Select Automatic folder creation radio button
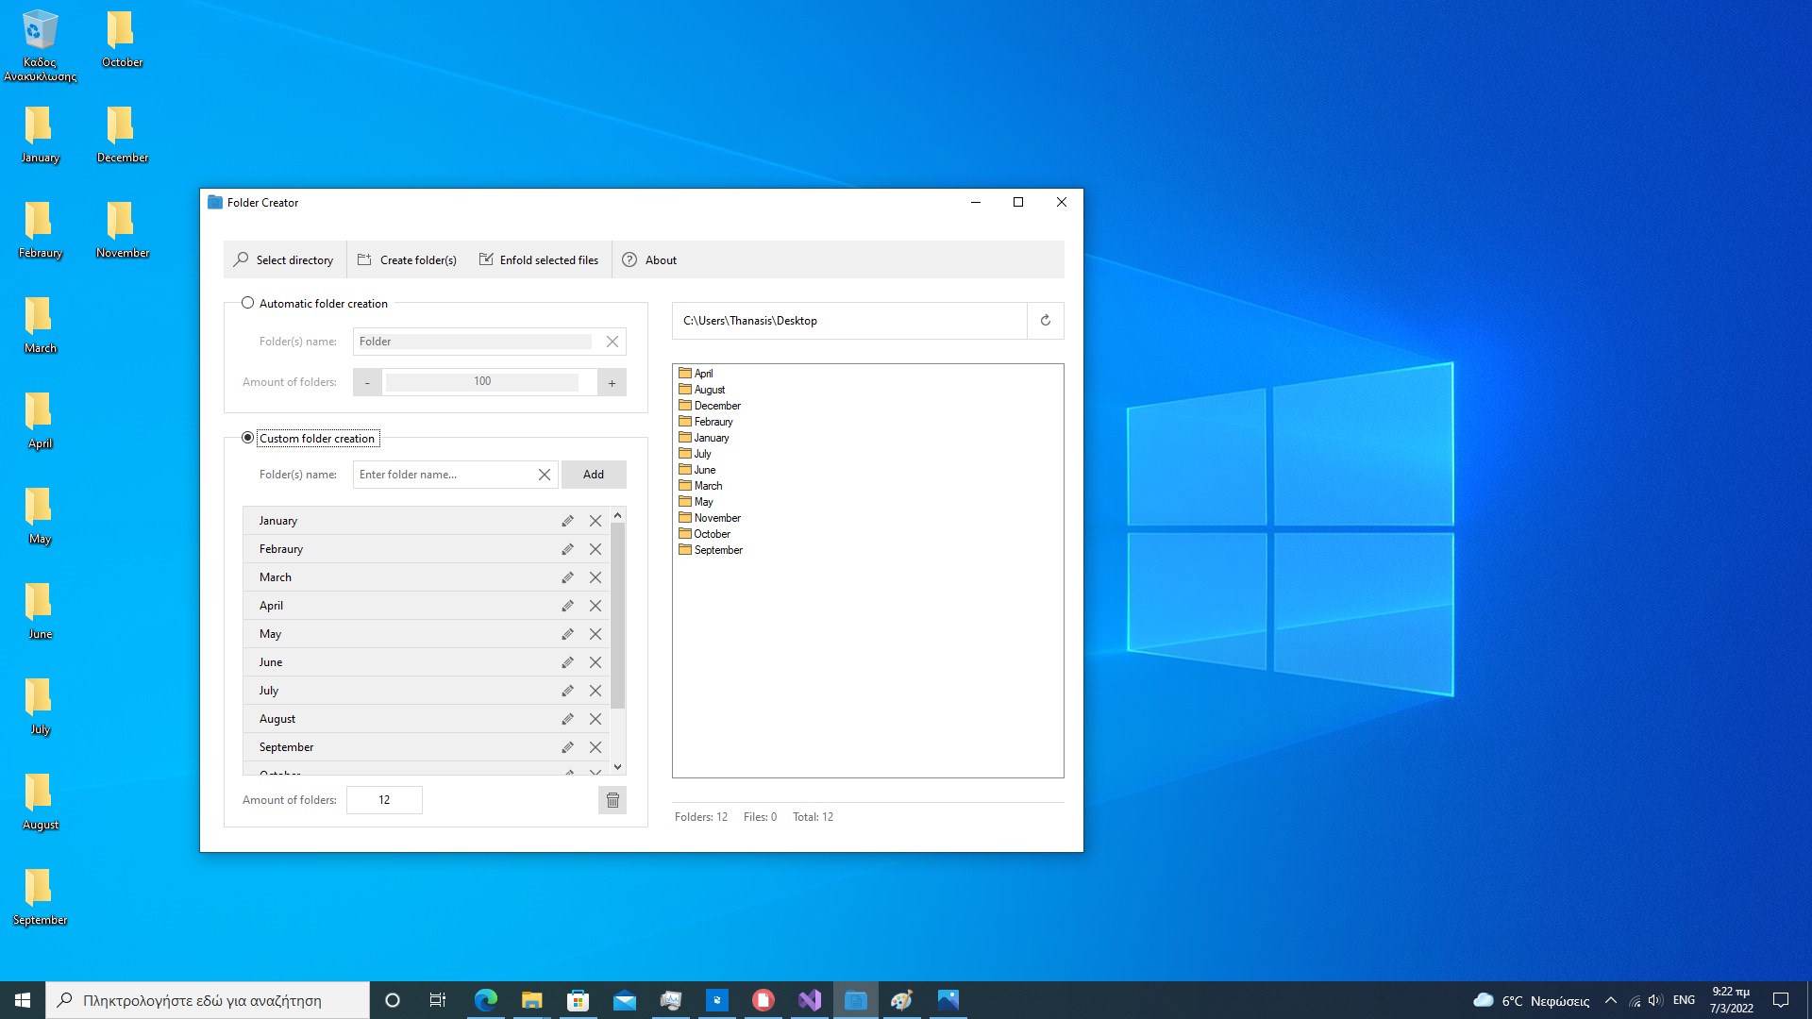Image resolution: width=1812 pixels, height=1019 pixels. [247, 303]
